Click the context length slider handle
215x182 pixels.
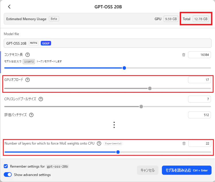click(x=124, y=68)
